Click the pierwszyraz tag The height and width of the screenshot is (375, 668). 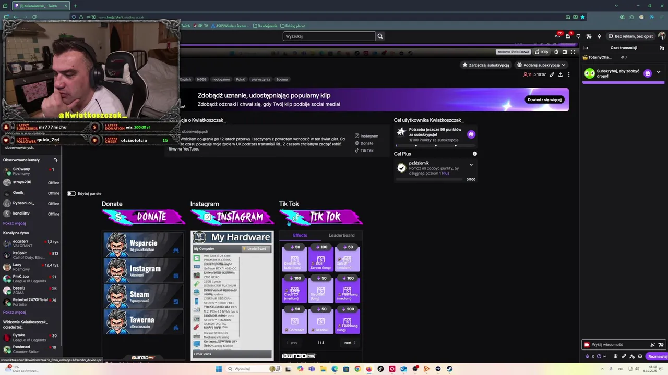pos(260,79)
